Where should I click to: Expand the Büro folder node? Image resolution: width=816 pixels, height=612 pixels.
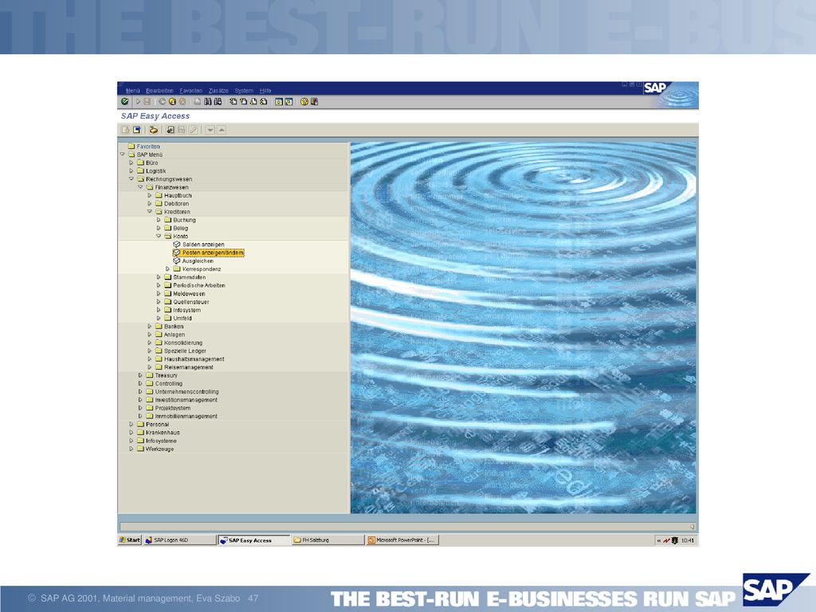(131, 163)
